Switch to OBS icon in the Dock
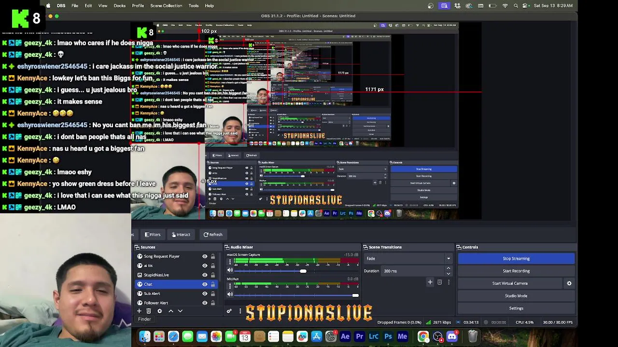 [437, 336]
